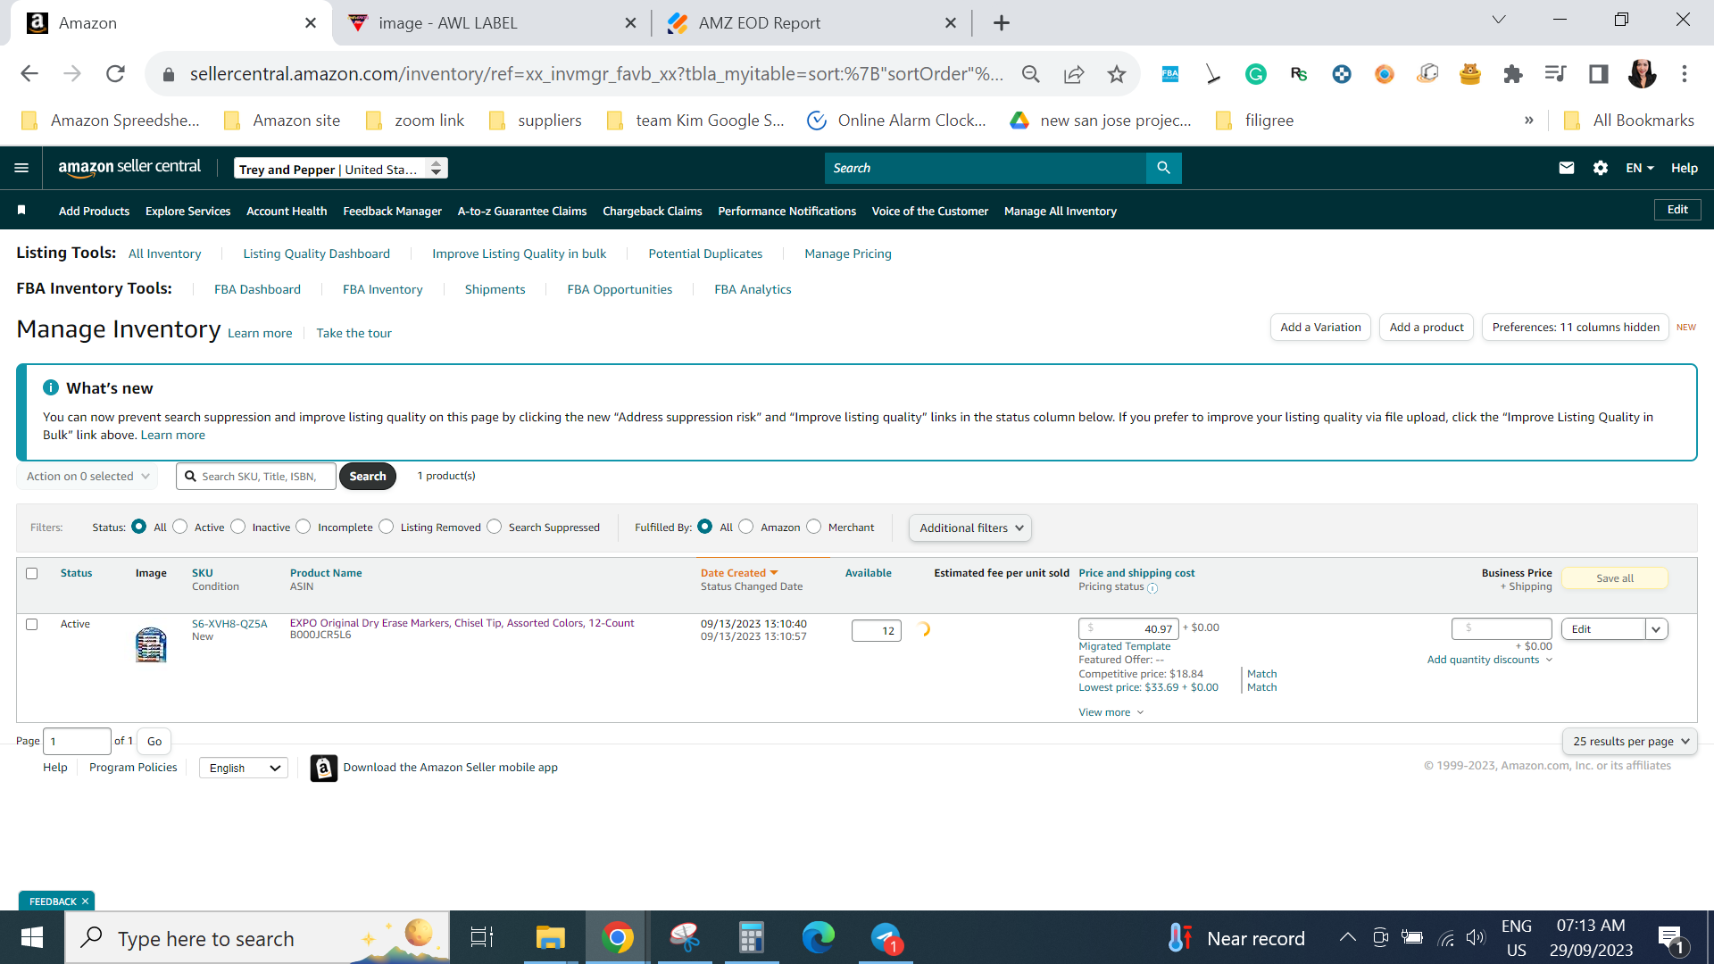The height and width of the screenshot is (964, 1714).
Task: Open the Grammarly extension icon
Action: [1255, 74]
